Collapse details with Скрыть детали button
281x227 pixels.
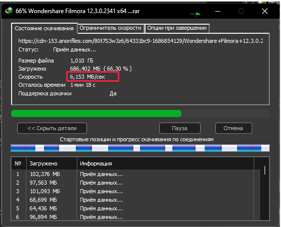(52, 128)
